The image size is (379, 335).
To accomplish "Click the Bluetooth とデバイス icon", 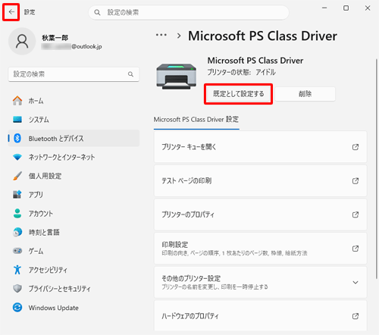I will coord(17,138).
